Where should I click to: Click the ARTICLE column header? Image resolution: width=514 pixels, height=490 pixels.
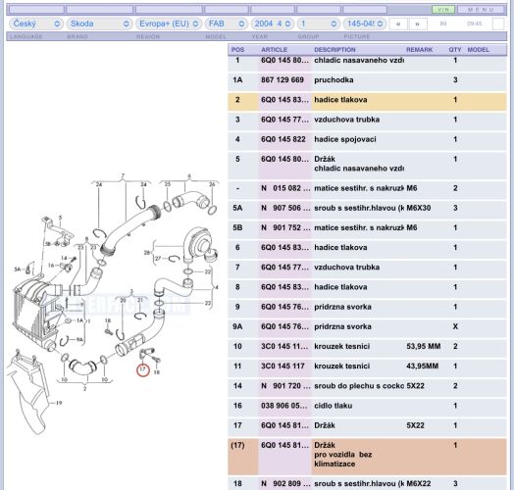(x=274, y=50)
